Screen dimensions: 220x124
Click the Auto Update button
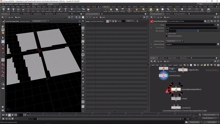212,122
